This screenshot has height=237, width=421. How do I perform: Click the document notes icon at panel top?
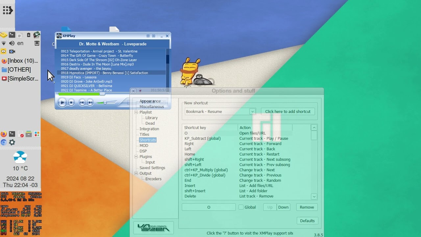pos(20,35)
